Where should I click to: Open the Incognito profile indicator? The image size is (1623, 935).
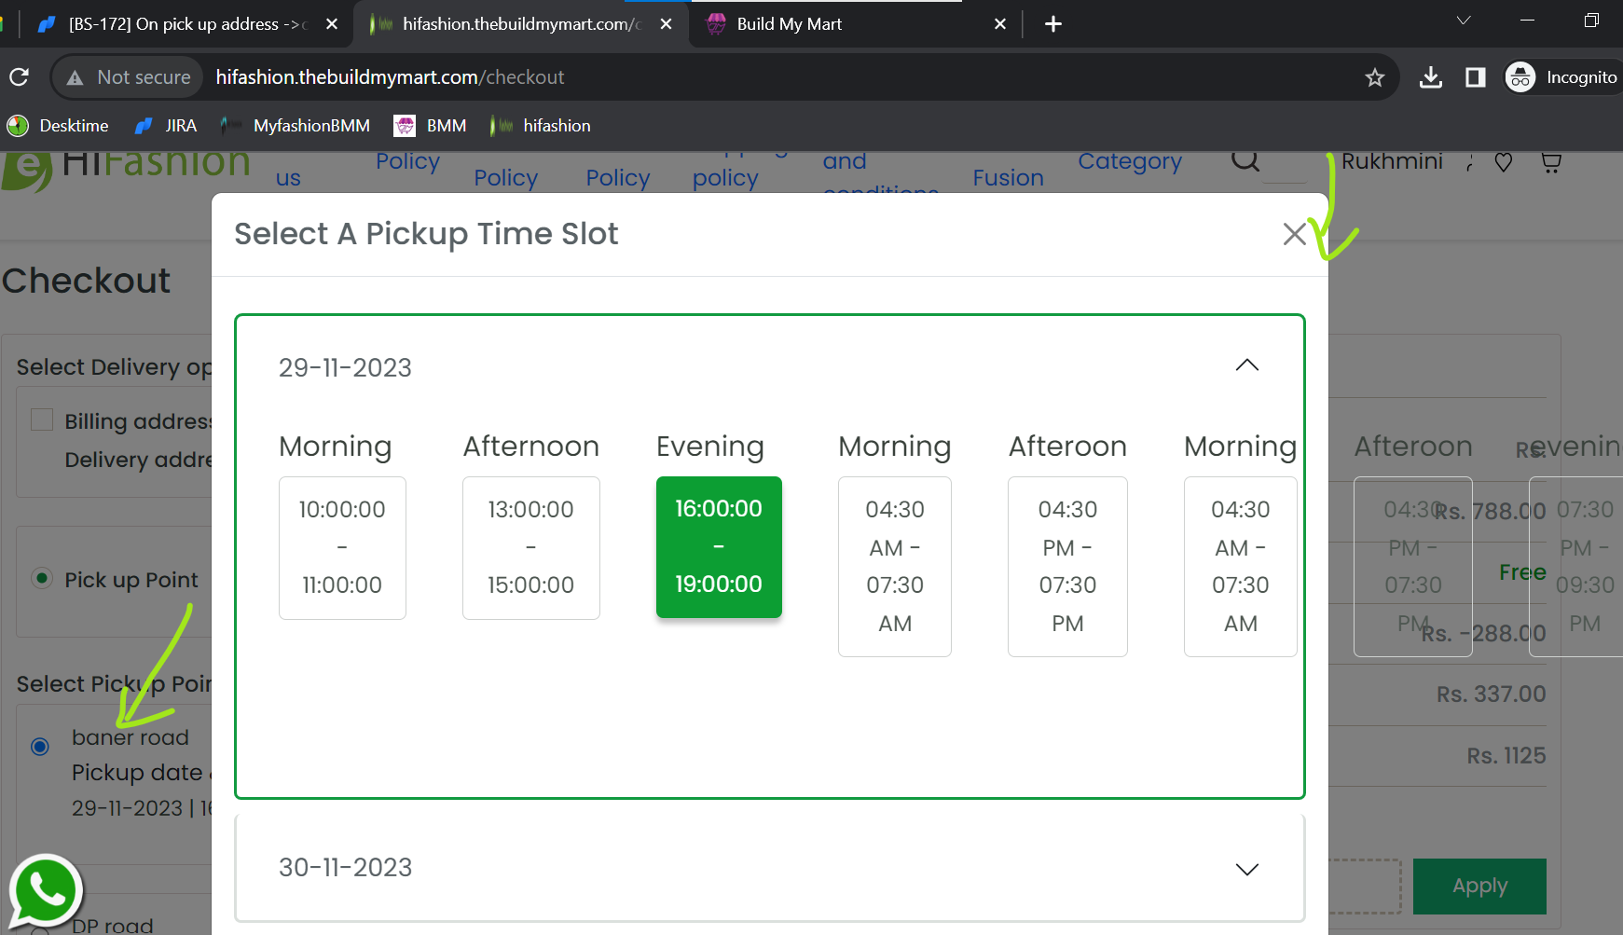pos(1562,77)
